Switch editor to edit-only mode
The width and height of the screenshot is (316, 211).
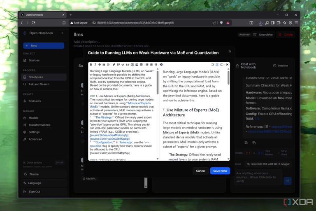213,65
